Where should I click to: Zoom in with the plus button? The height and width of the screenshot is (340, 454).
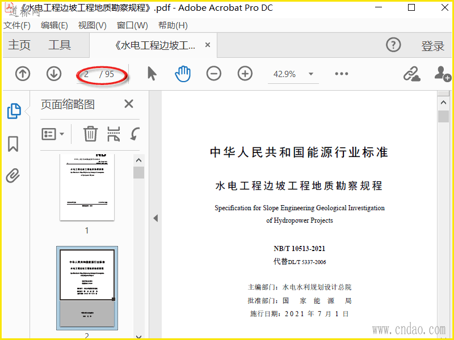245,74
